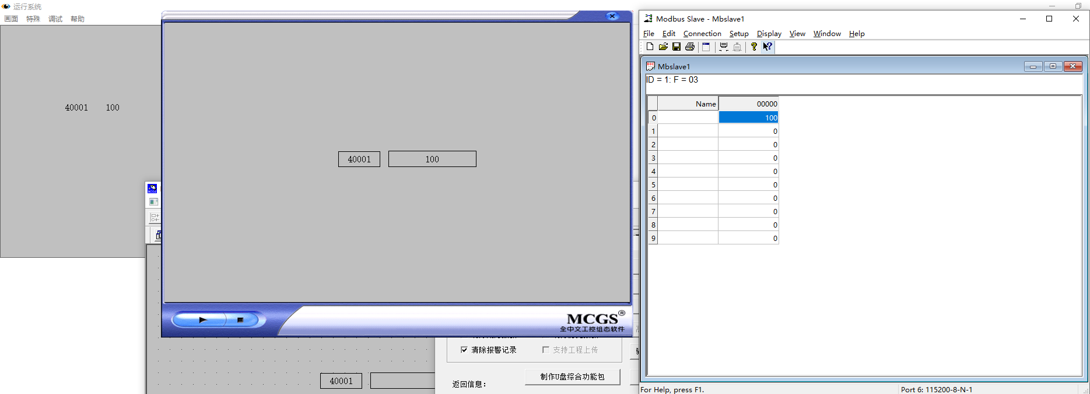Viewport: 1090px width, 394px height.
Task: Open the Display menu
Action: point(769,34)
